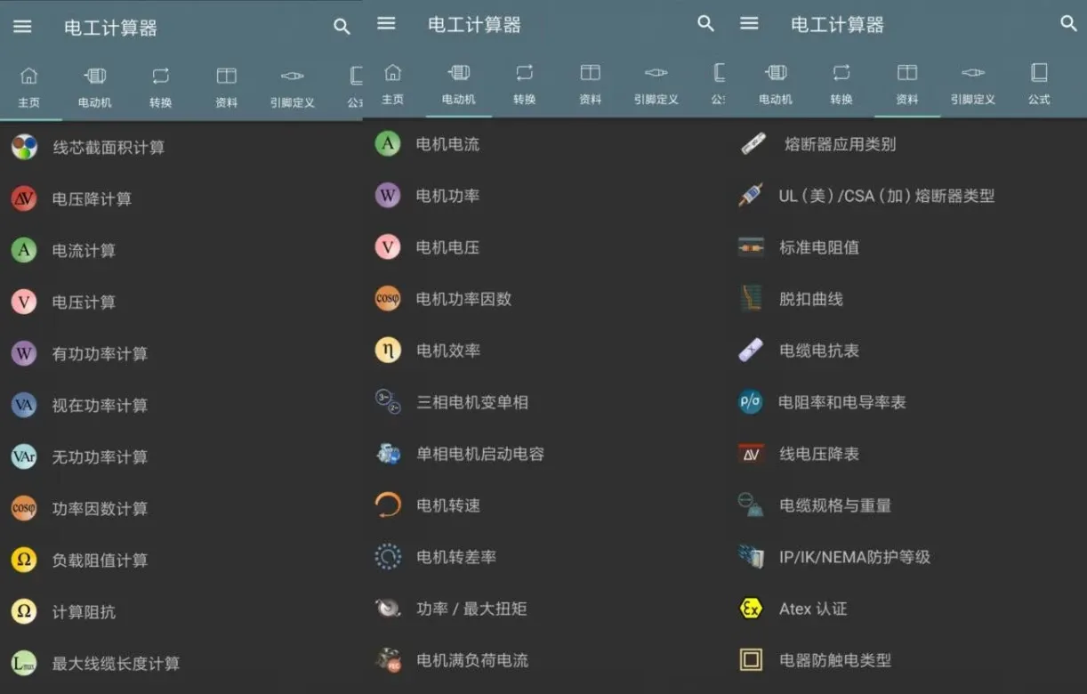Click the orange rotation icon for 电机转速
This screenshot has height=694, width=1087.
click(388, 504)
